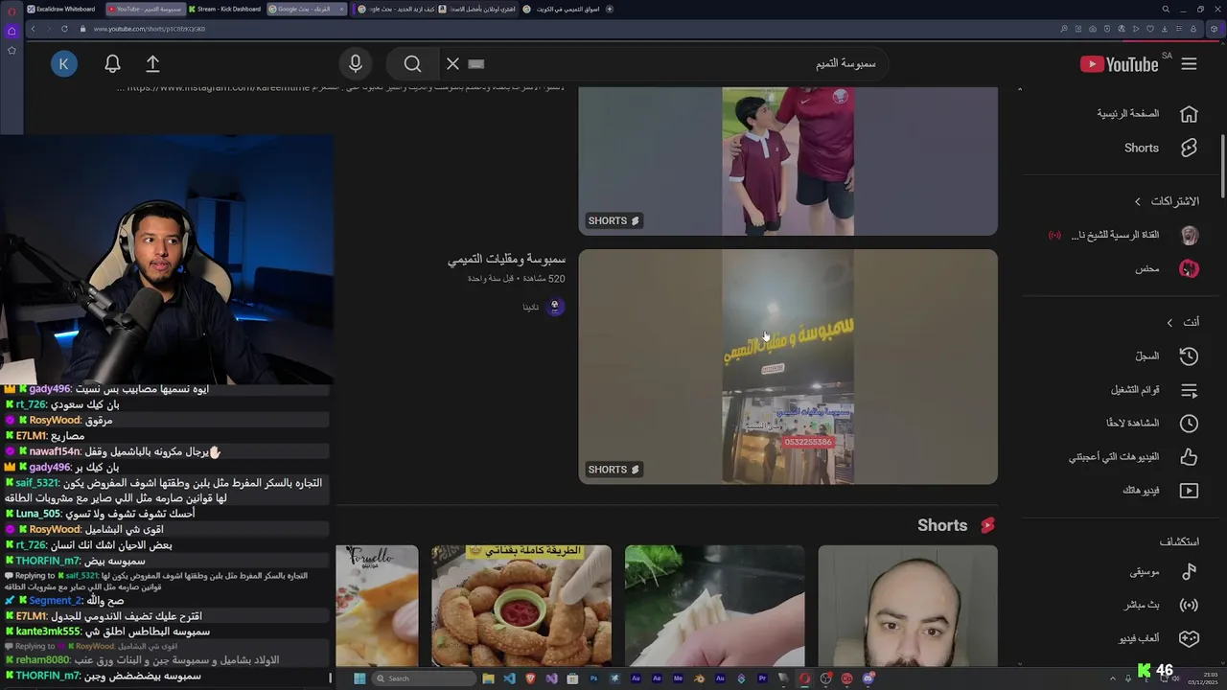Go to YouTube logo home link
The width and height of the screenshot is (1227, 690).
1120,64
